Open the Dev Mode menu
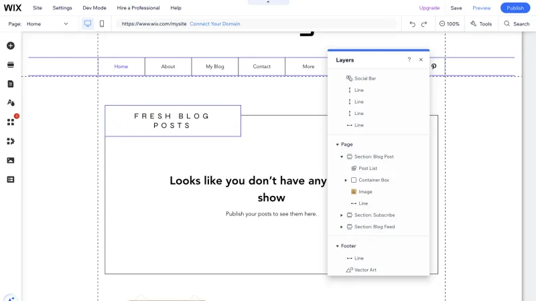The width and height of the screenshot is (536, 301). tap(94, 8)
